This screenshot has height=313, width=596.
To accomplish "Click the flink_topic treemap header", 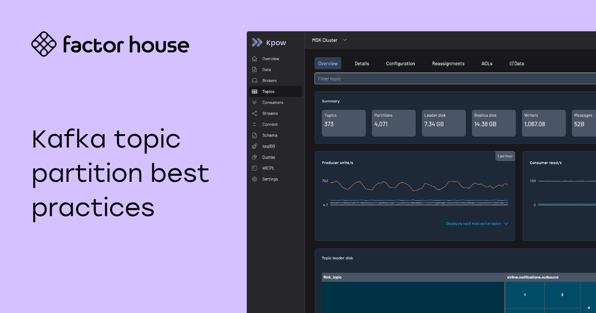I will 413,277.
